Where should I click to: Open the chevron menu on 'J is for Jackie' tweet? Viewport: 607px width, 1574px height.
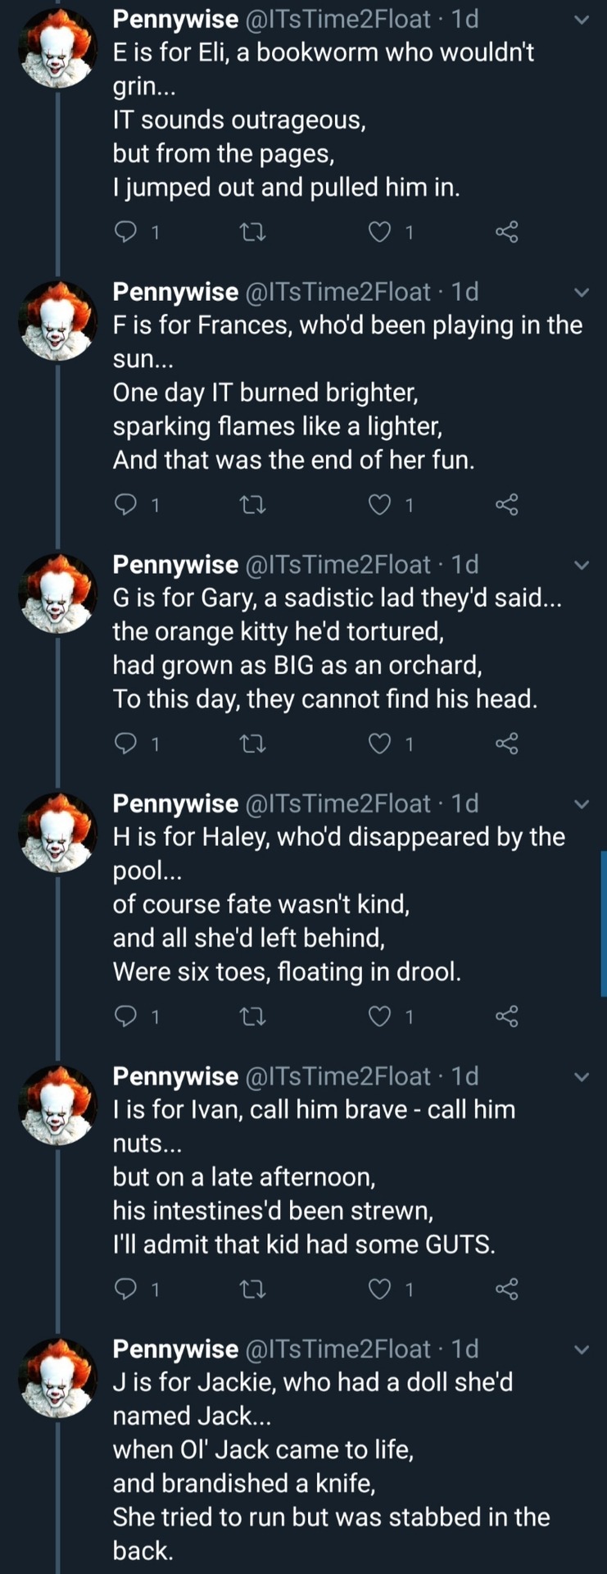[x=582, y=1349]
